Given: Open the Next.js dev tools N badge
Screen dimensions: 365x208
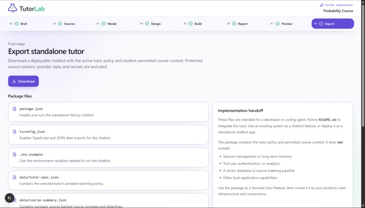Looking at the screenshot, I should [10, 198].
